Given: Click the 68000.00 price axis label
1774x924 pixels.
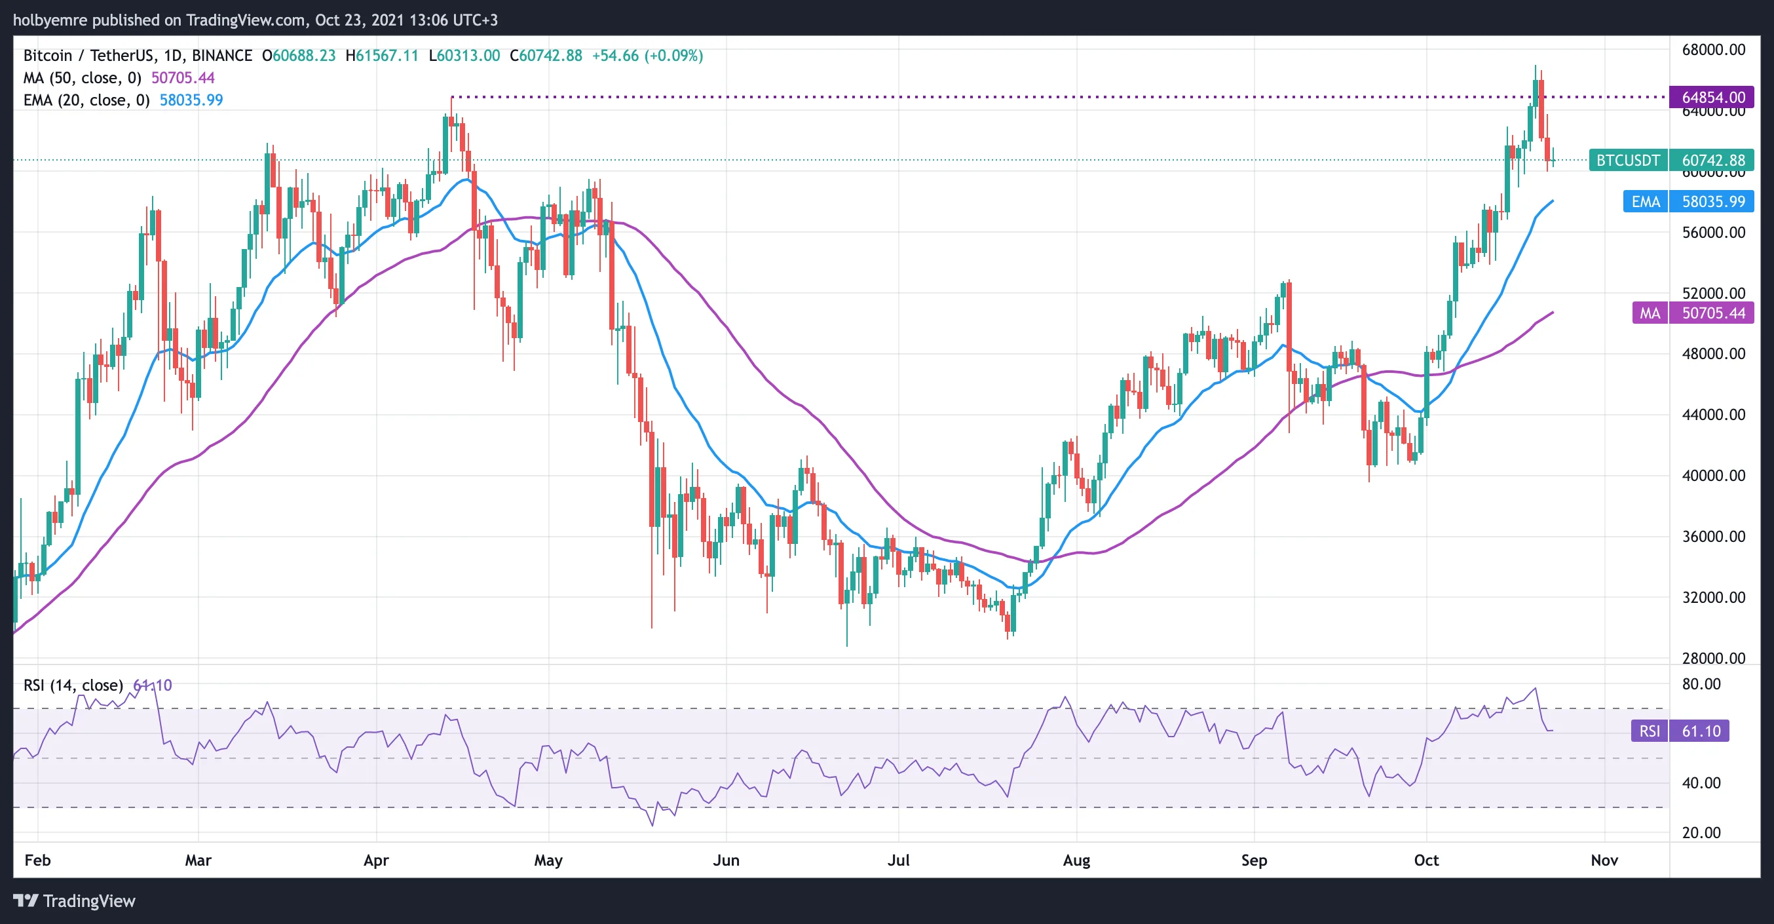Looking at the screenshot, I should 1713,50.
